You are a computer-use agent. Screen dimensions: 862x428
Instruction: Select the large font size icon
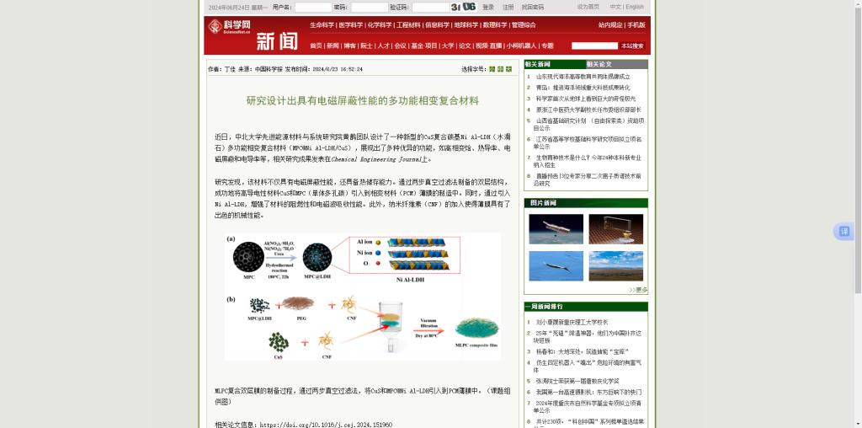click(508, 69)
